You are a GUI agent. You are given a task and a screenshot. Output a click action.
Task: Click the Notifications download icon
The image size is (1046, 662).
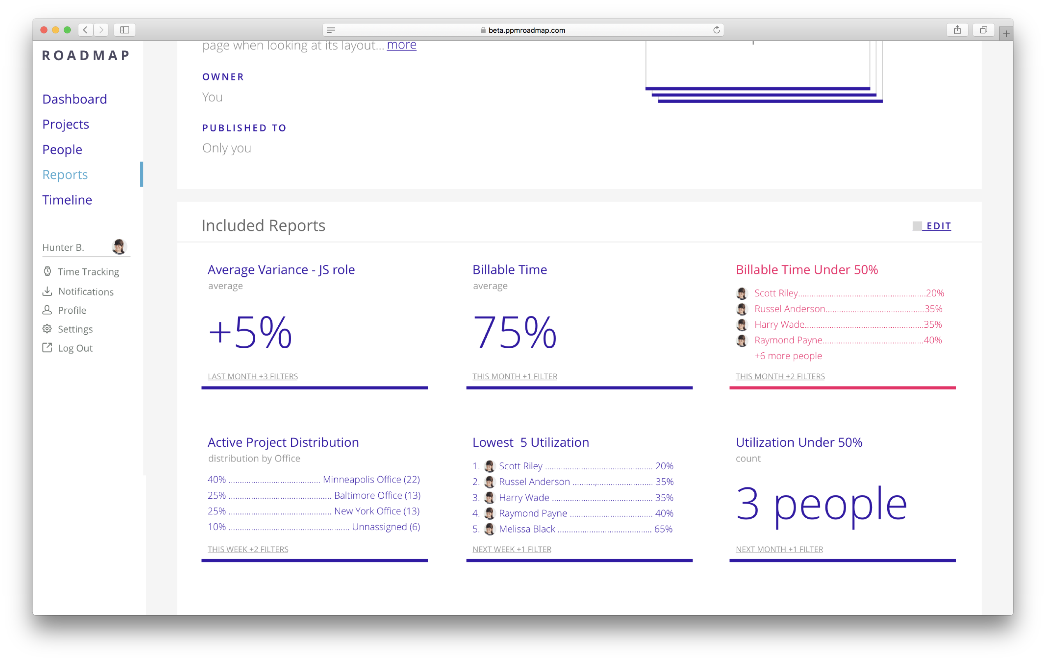47,291
